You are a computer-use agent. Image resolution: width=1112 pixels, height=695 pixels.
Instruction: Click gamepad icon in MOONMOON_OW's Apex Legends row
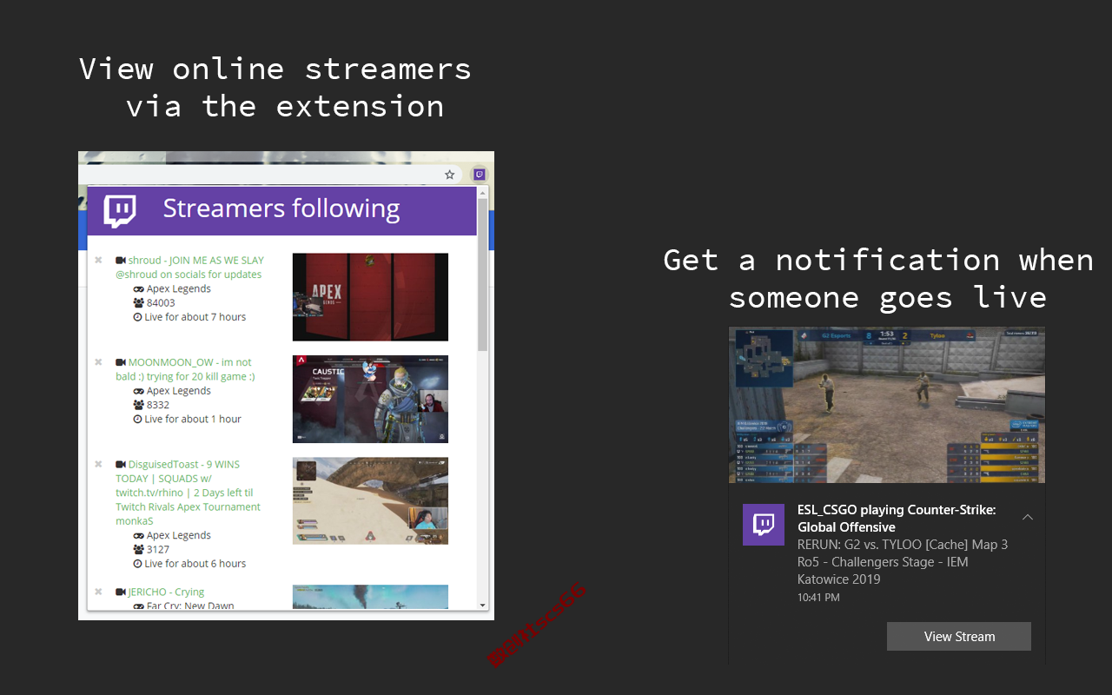click(138, 391)
